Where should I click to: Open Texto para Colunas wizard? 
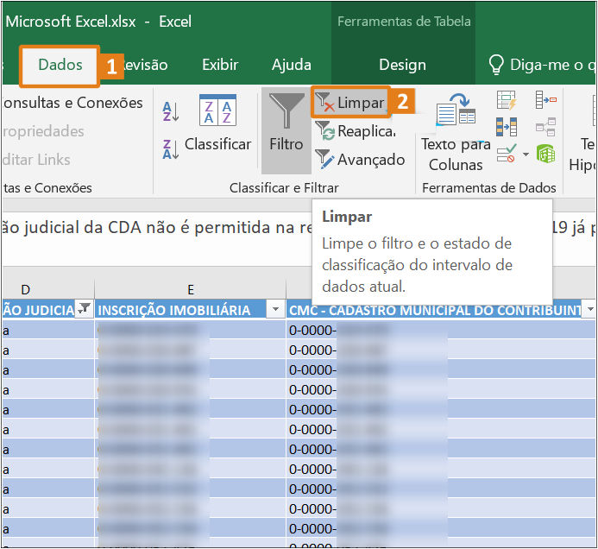(x=456, y=134)
